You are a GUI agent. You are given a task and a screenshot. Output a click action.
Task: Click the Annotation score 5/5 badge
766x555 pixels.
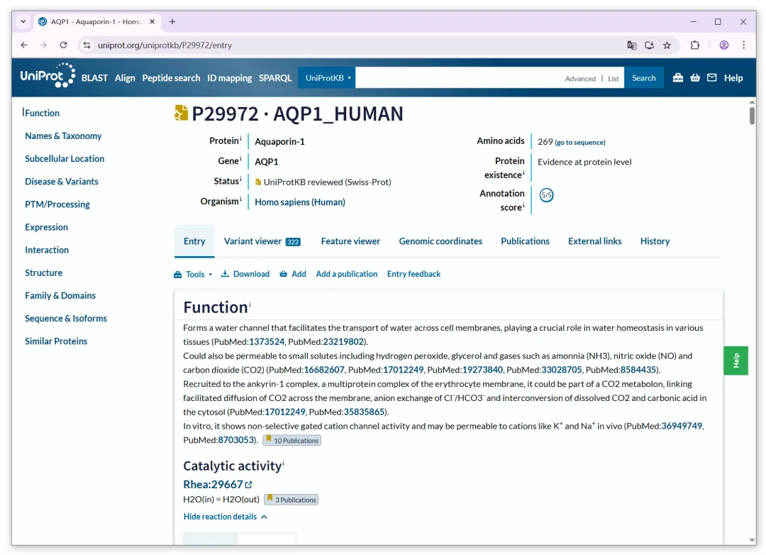click(x=546, y=195)
